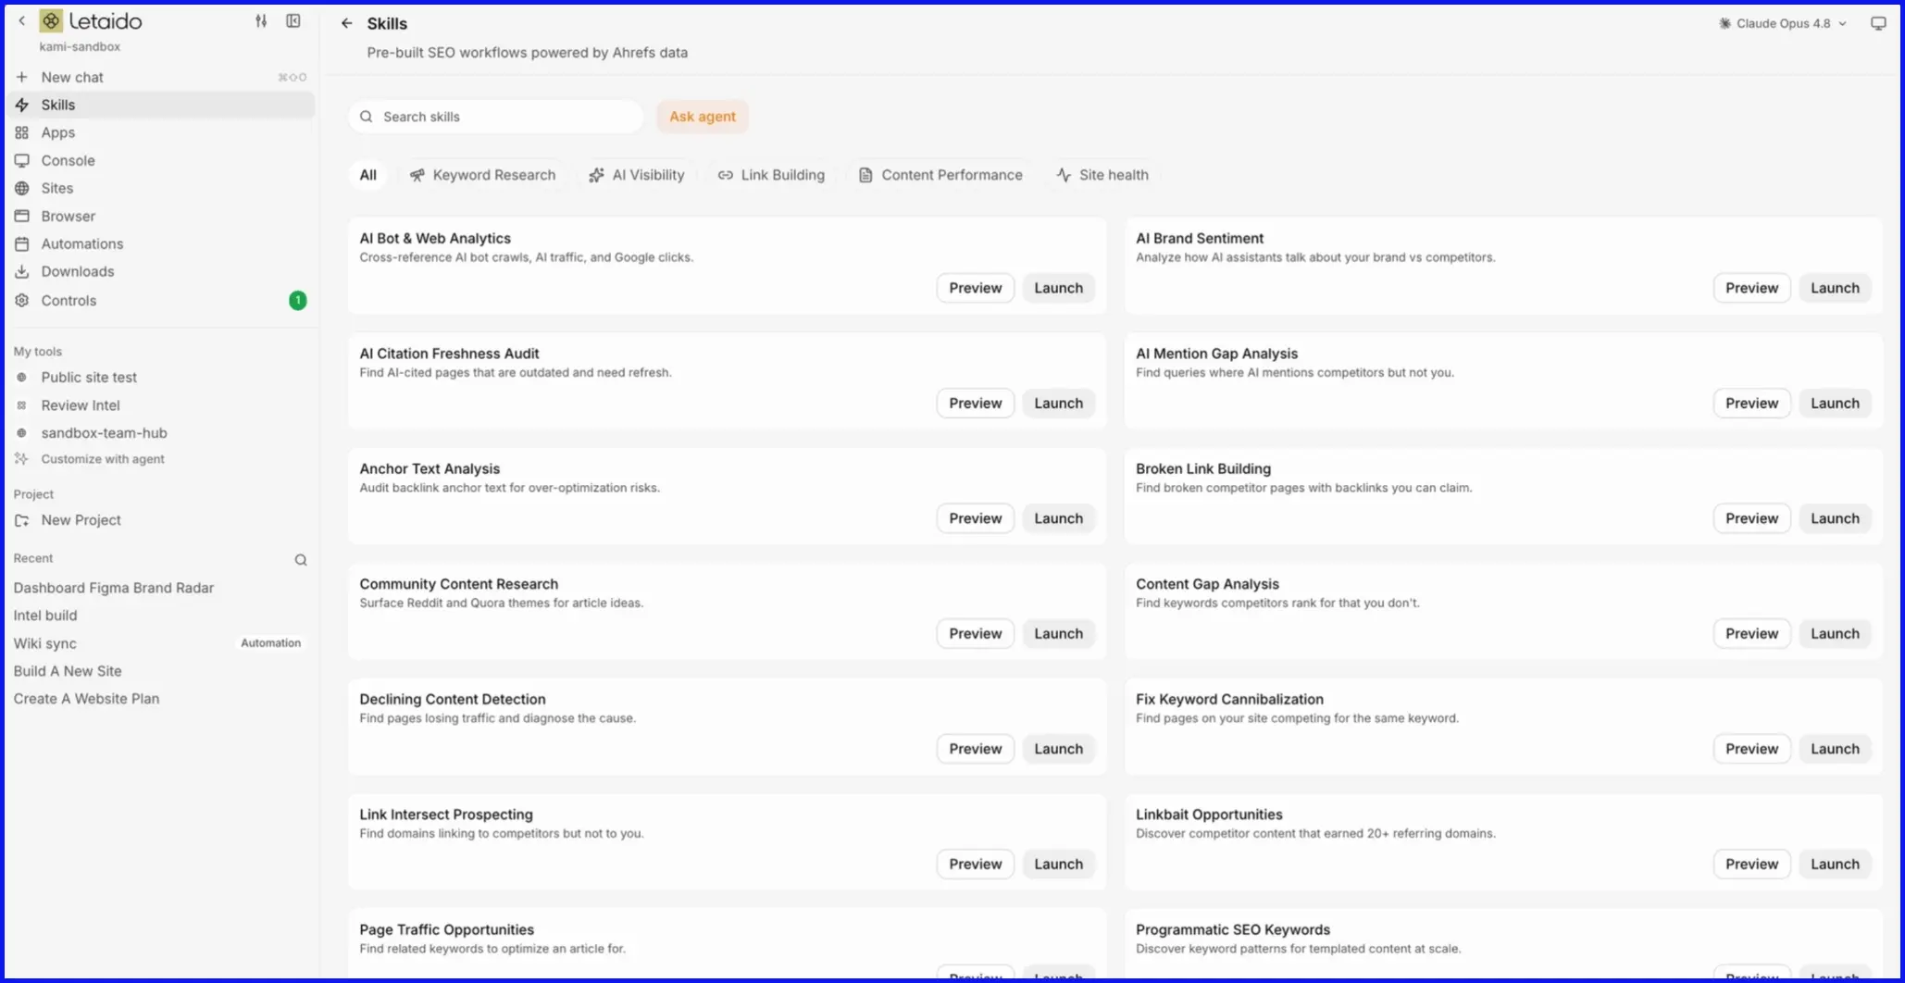Click the back arrow beside Skills title
1905x983 pixels.
[346, 23]
